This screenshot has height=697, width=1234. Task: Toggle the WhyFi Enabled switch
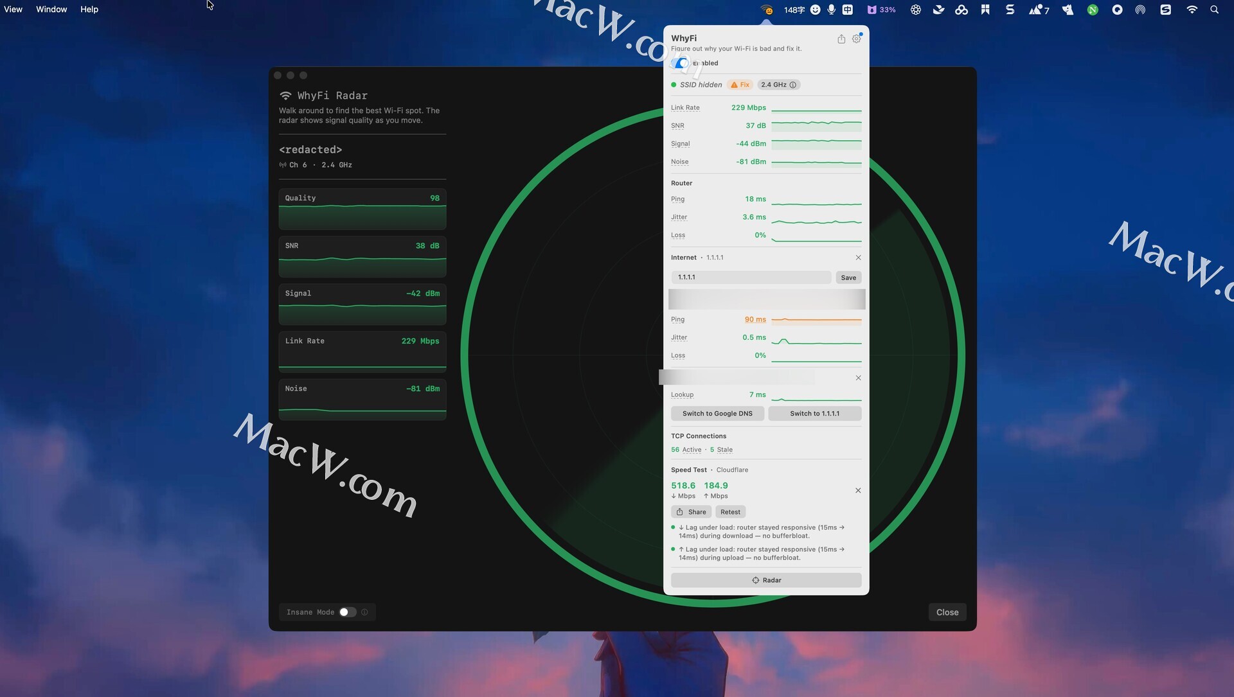coord(681,63)
